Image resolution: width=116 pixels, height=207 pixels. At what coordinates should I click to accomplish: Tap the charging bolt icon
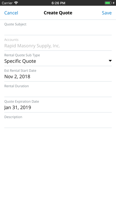click(114, 3)
